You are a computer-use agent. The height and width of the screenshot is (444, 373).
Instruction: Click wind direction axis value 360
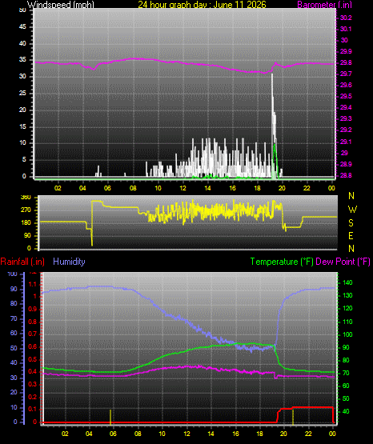pyautogui.click(x=26, y=198)
